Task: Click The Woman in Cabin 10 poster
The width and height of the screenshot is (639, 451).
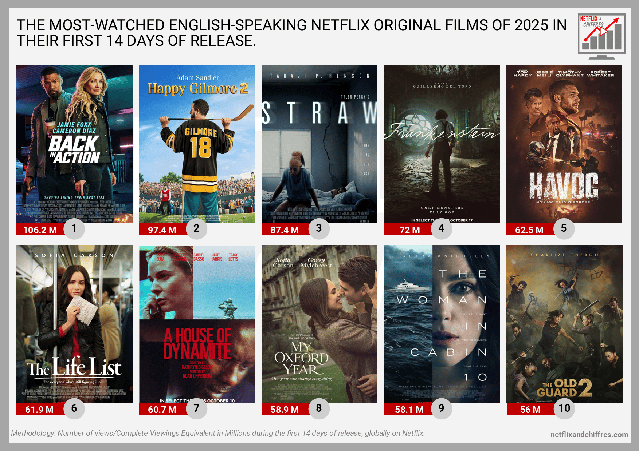Action: pyautogui.click(x=442, y=324)
